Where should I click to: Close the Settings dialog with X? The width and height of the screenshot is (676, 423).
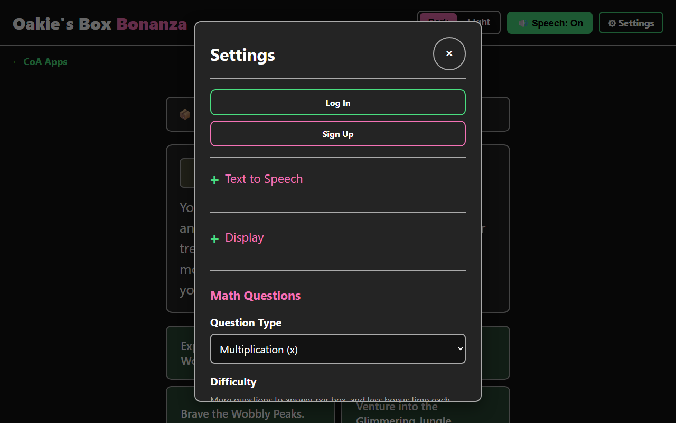(x=449, y=53)
